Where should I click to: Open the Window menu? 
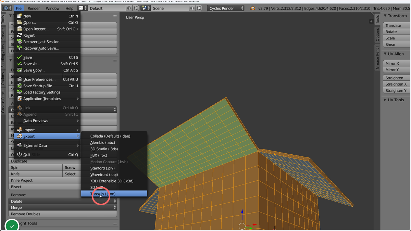pyautogui.click(x=52, y=8)
